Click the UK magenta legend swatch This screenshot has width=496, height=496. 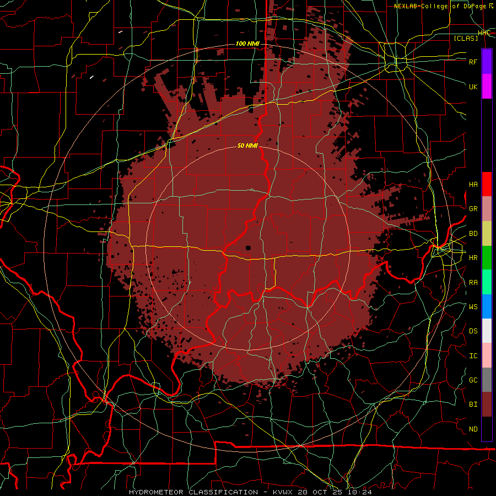(x=487, y=87)
